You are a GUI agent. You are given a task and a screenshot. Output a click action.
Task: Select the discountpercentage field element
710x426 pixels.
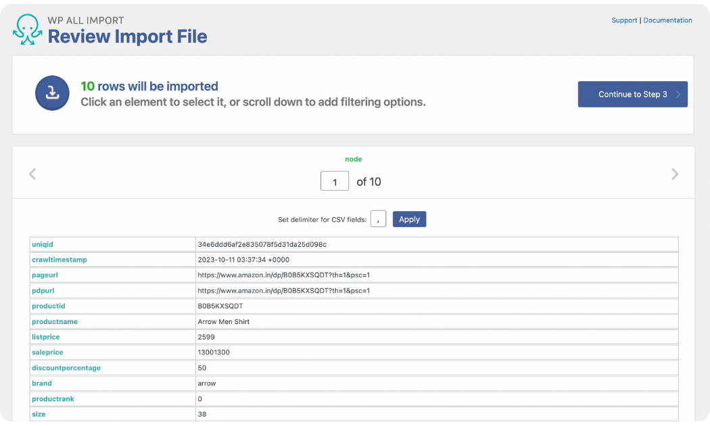66,367
